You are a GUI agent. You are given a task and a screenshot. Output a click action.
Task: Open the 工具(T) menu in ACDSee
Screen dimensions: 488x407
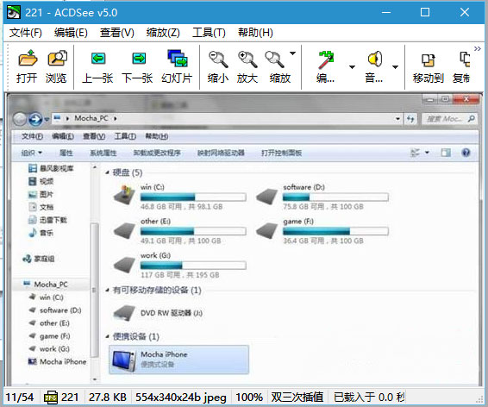209,33
